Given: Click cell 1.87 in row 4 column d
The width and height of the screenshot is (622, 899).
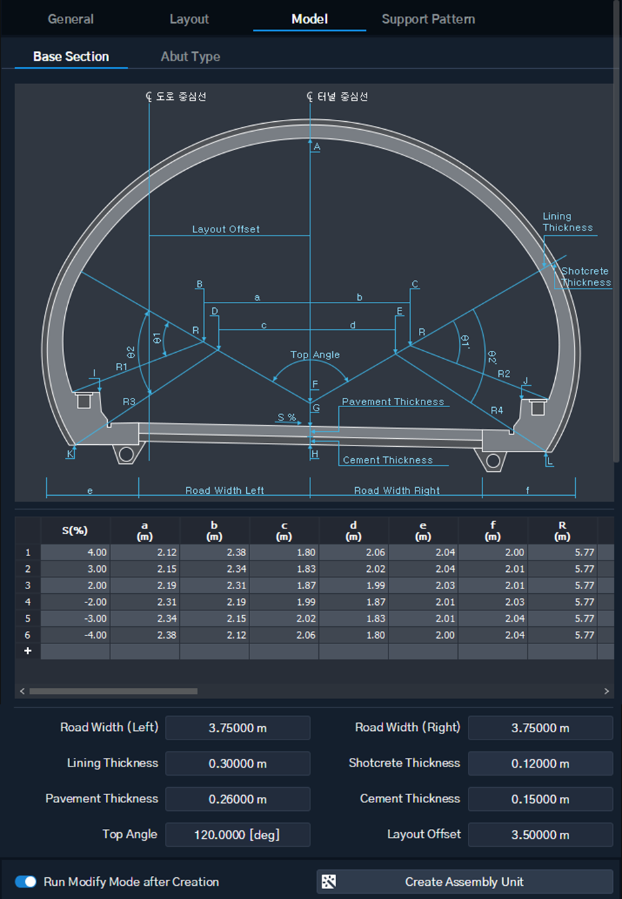Looking at the screenshot, I should [353, 602].
